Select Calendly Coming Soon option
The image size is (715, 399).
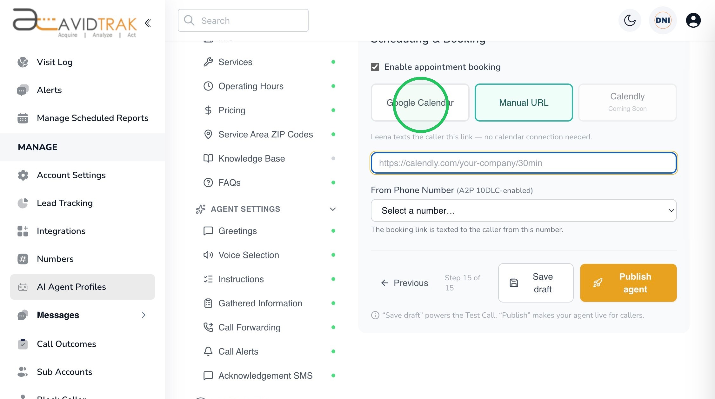(x=627, y=103)
